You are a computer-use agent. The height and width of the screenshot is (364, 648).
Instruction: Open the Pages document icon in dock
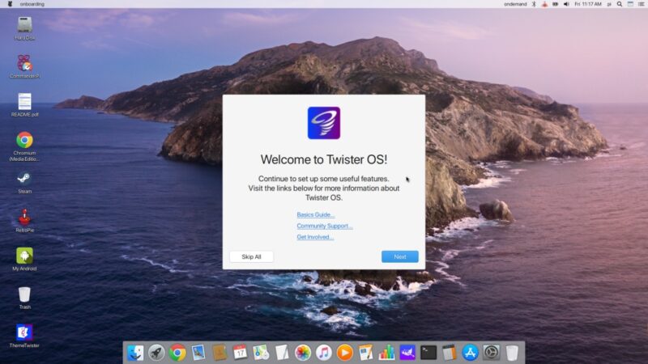(x=366, y=353)
